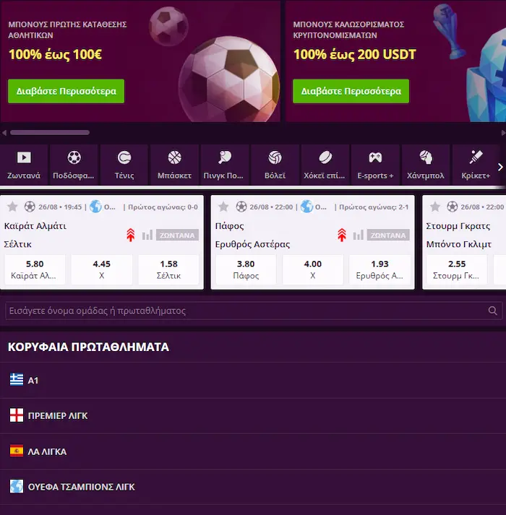Open ΠΡΕΜΙΕΡ ΛΙΓΚ from top championships
Screen dimensions: 506x515
[x=253, y=416]
